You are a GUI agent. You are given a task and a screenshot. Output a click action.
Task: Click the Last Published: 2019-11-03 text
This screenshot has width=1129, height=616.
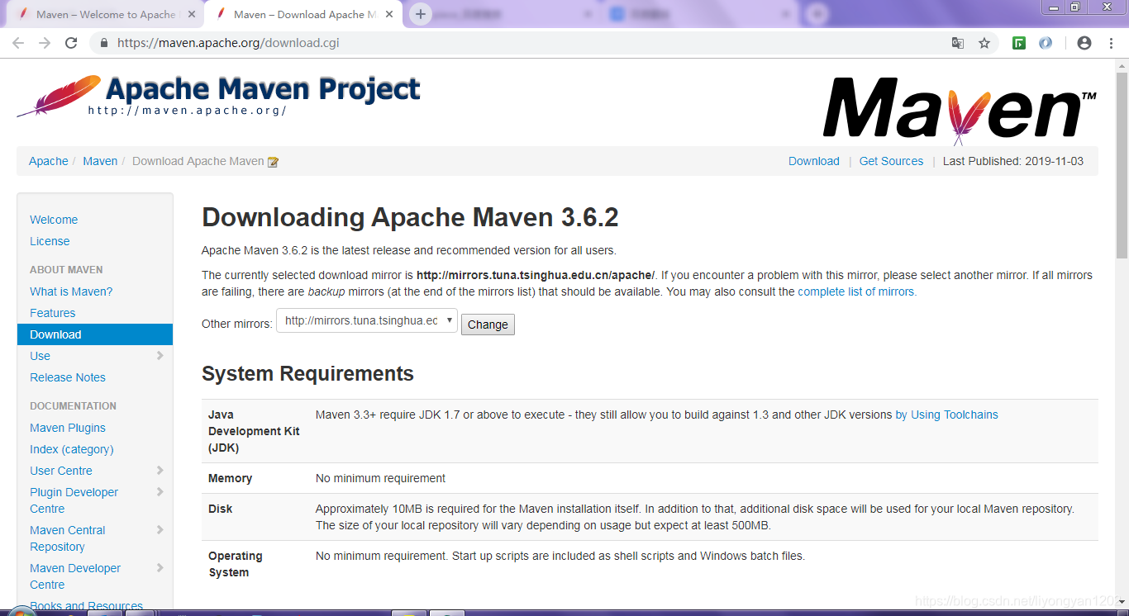pos(1013,161)
